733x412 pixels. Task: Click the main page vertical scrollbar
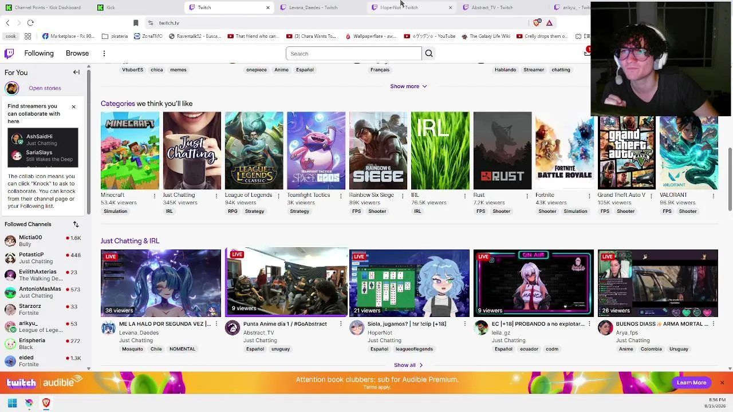[729, 179]
